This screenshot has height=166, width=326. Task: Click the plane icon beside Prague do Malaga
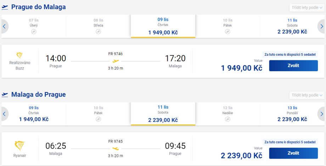pyautogui.click(x=5, y=7)
